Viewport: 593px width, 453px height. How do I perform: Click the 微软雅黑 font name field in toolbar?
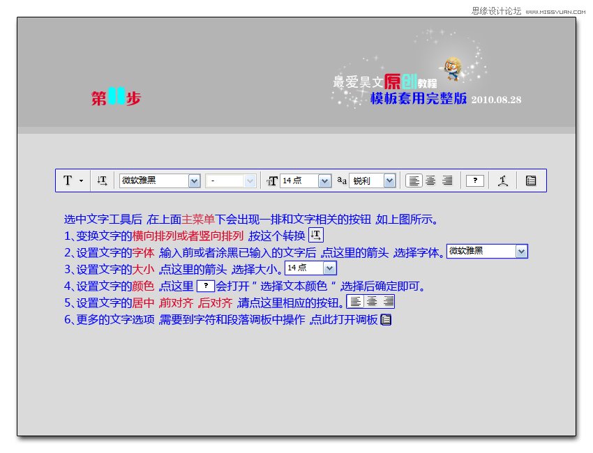[x=154, y=181]
